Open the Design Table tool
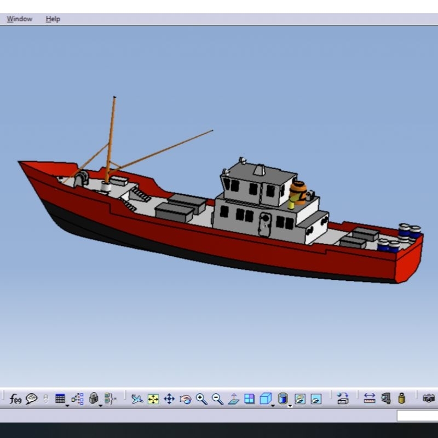 60,399
